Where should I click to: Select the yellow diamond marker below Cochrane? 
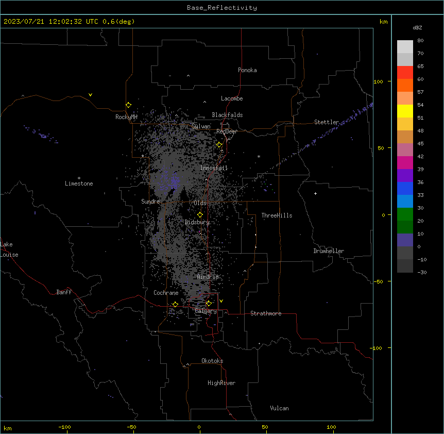[x=175, y=304]
